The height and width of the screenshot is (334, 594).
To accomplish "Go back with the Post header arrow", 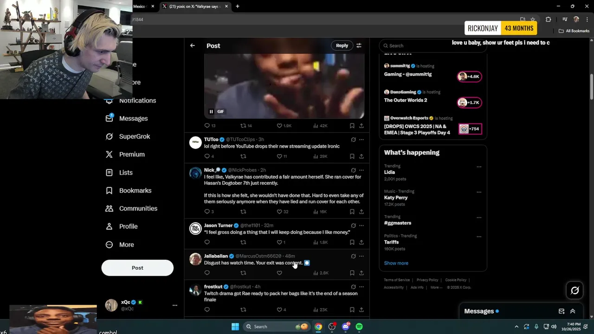I will [x=193, y=45].
